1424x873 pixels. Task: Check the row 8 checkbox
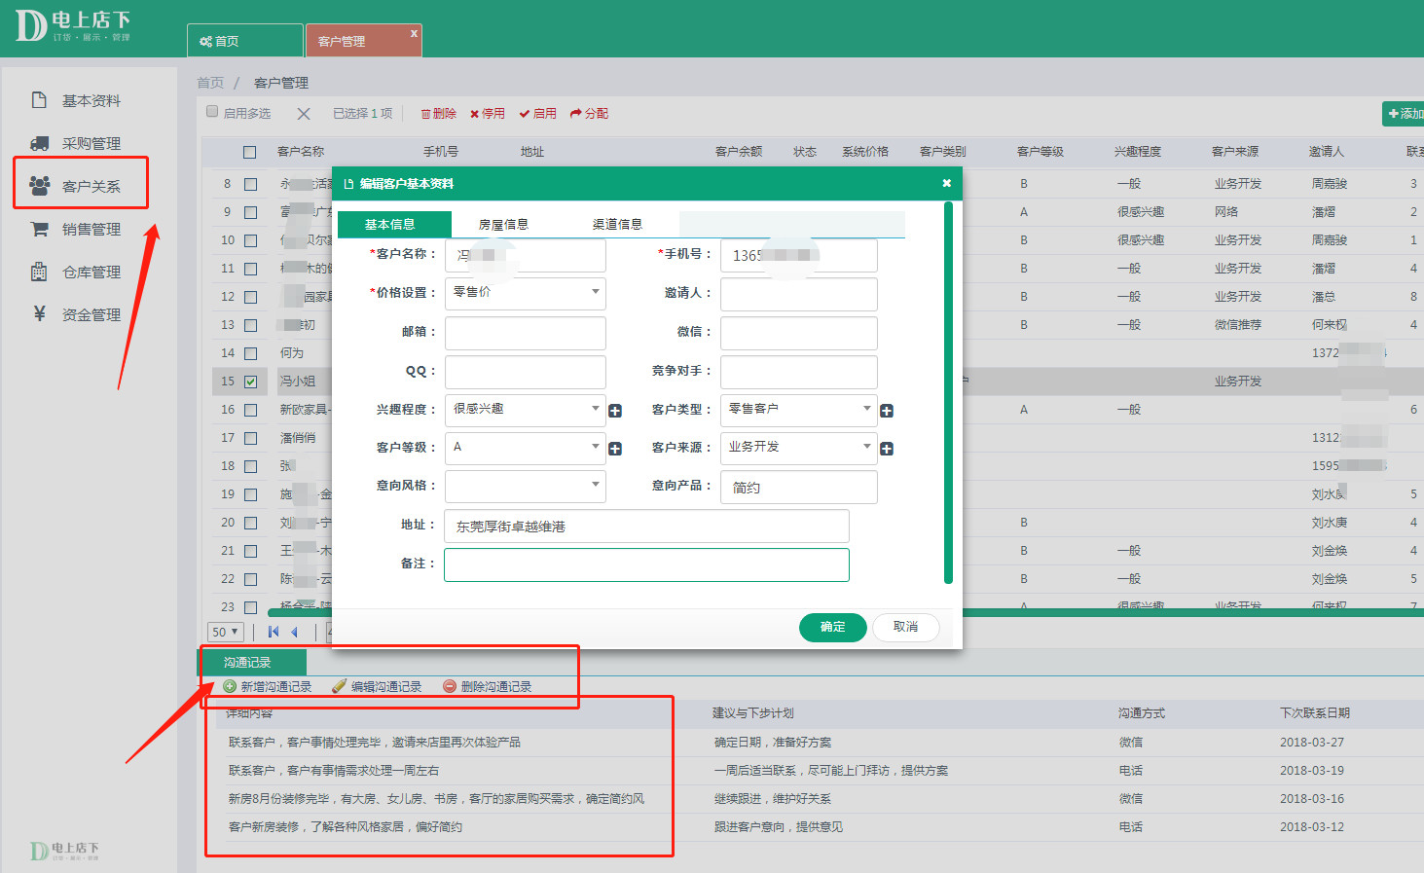point(250,184)
